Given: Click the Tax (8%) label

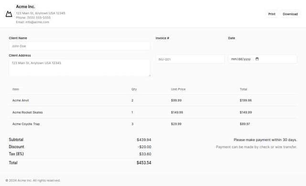Looking at the screenshot, I should click(x=16, y=154).
